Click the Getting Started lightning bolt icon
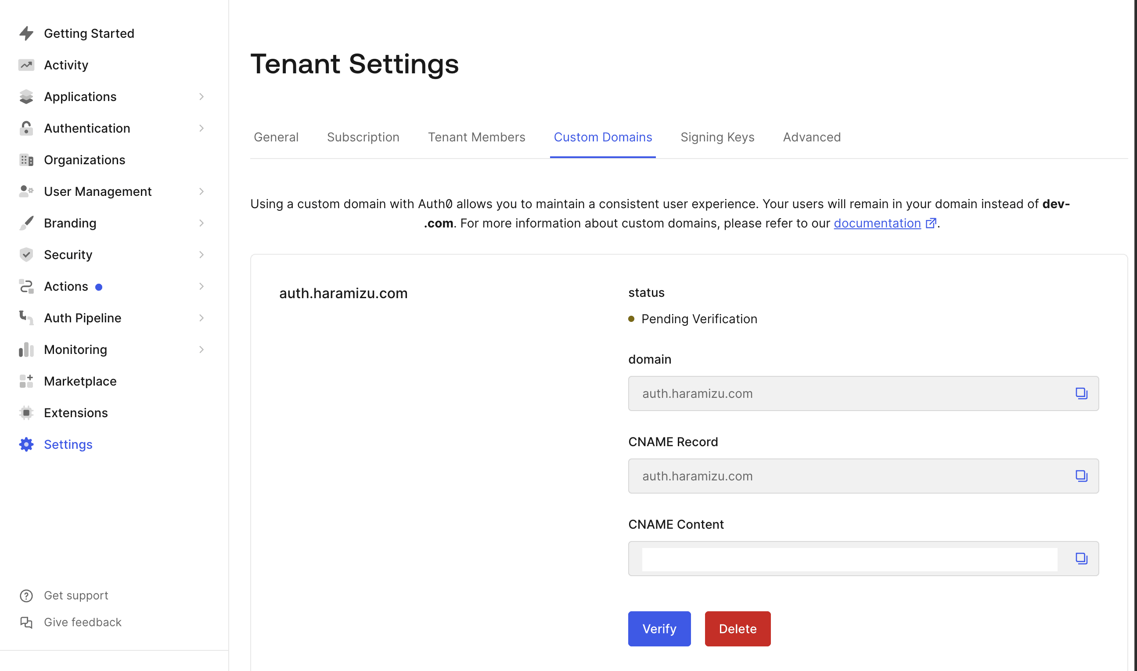This screenshot has width=1137, height=671. coord(26,33)
